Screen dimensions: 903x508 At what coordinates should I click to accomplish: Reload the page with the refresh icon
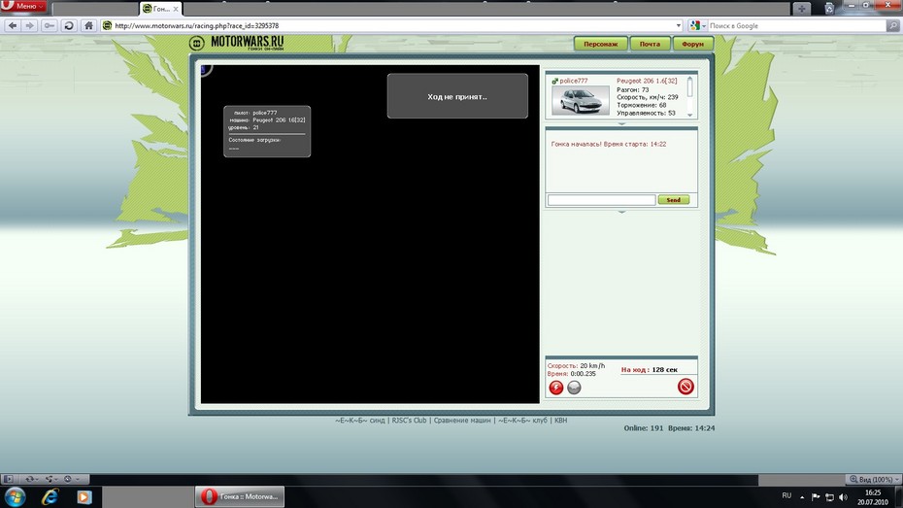(69, 26)
